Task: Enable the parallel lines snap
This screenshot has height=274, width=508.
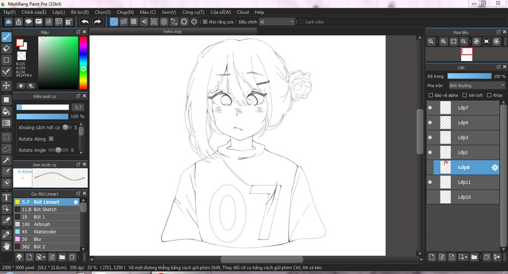Action: pos(124,22)
